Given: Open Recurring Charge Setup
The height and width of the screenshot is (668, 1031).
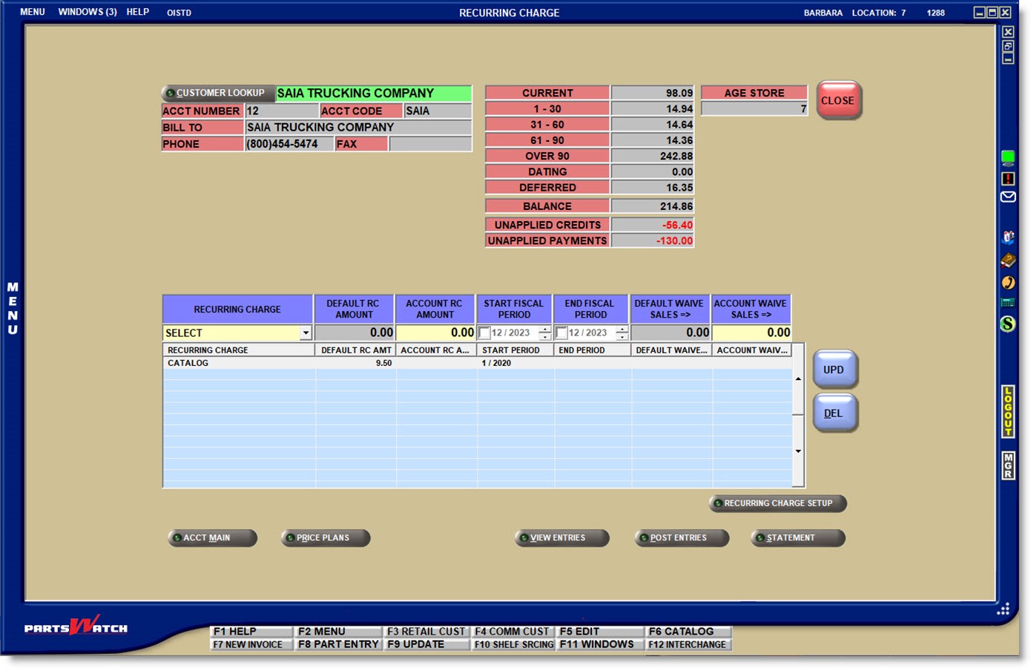Looking at the screenshot, I should (777, 503).
